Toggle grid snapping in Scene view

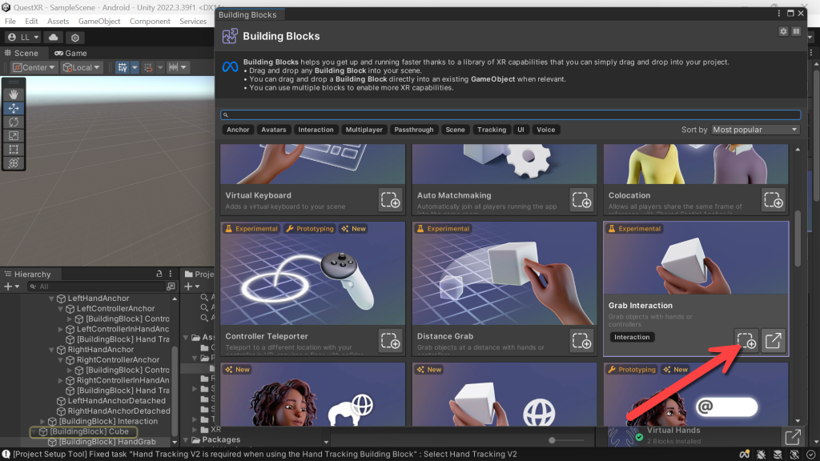(148, 67)
